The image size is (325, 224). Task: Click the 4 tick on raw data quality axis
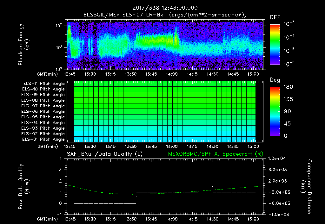pyautogui.click(x=61, y=159)
